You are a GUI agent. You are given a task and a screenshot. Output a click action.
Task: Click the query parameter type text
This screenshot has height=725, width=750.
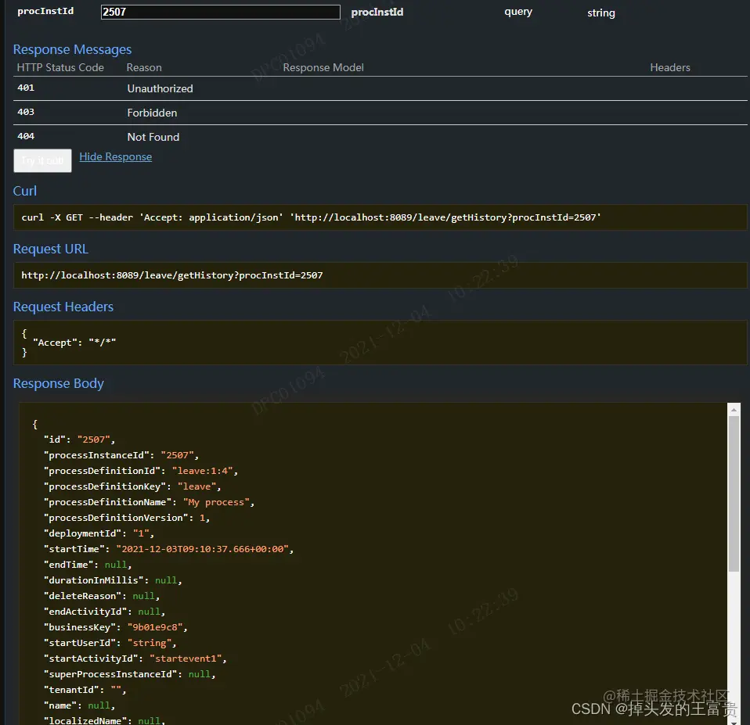518,12
